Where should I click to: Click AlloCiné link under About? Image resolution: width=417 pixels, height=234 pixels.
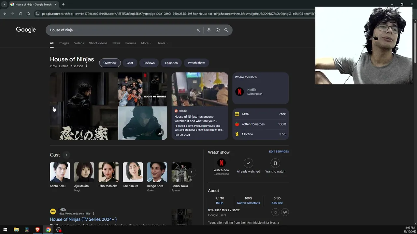[x=277, y=203]
